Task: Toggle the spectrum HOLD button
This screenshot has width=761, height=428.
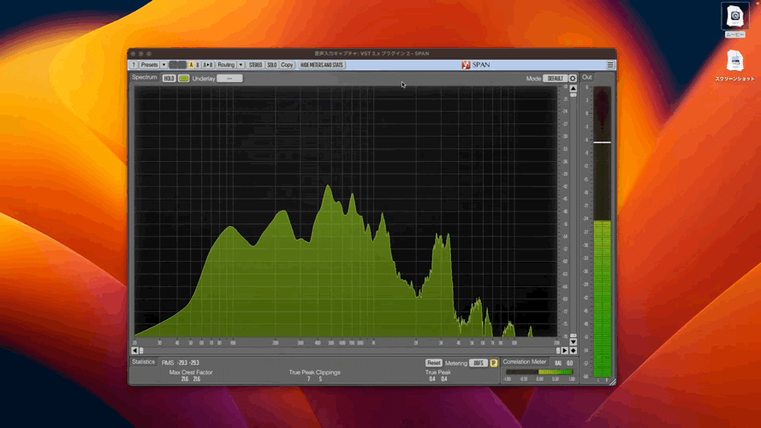Action: [x=169, y=78]
